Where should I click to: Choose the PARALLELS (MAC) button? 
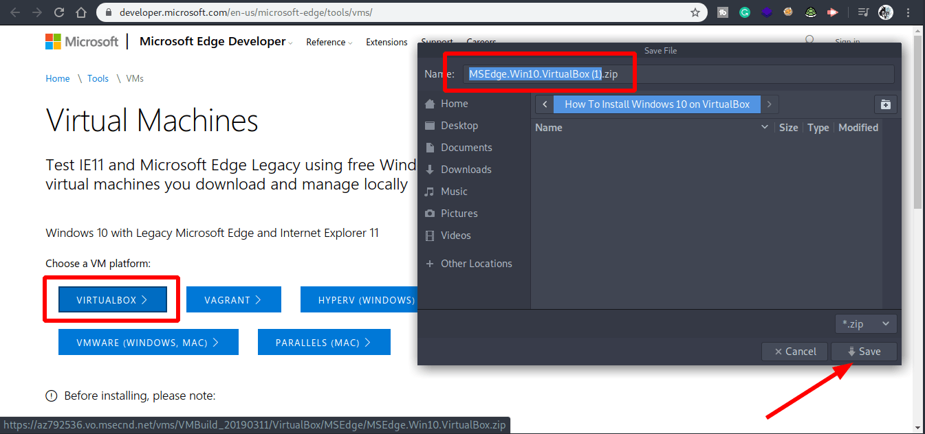click(x=324, y=342)
